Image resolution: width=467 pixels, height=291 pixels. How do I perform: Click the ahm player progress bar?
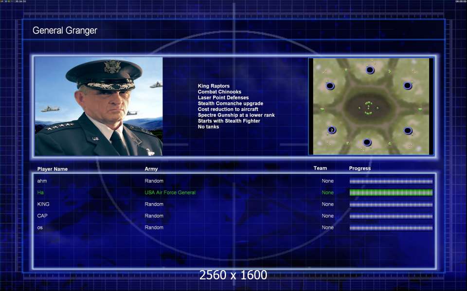(x=391, y=181)
